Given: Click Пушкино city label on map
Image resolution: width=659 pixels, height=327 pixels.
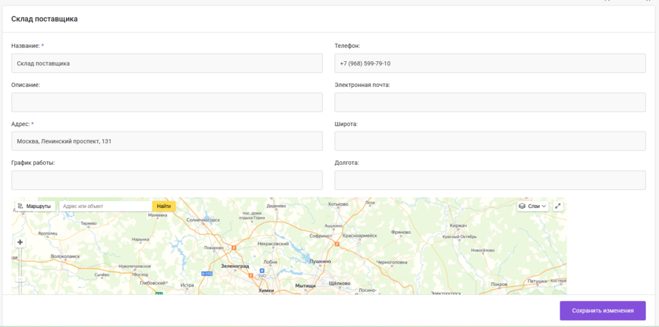Looking at the screenshot, I should click(x=320, y=262).
